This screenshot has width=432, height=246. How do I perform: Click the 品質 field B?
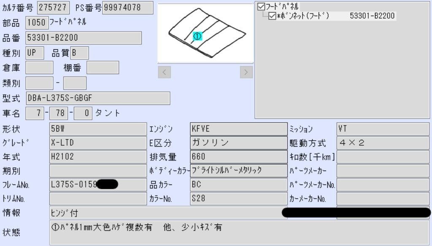point(80,53)
